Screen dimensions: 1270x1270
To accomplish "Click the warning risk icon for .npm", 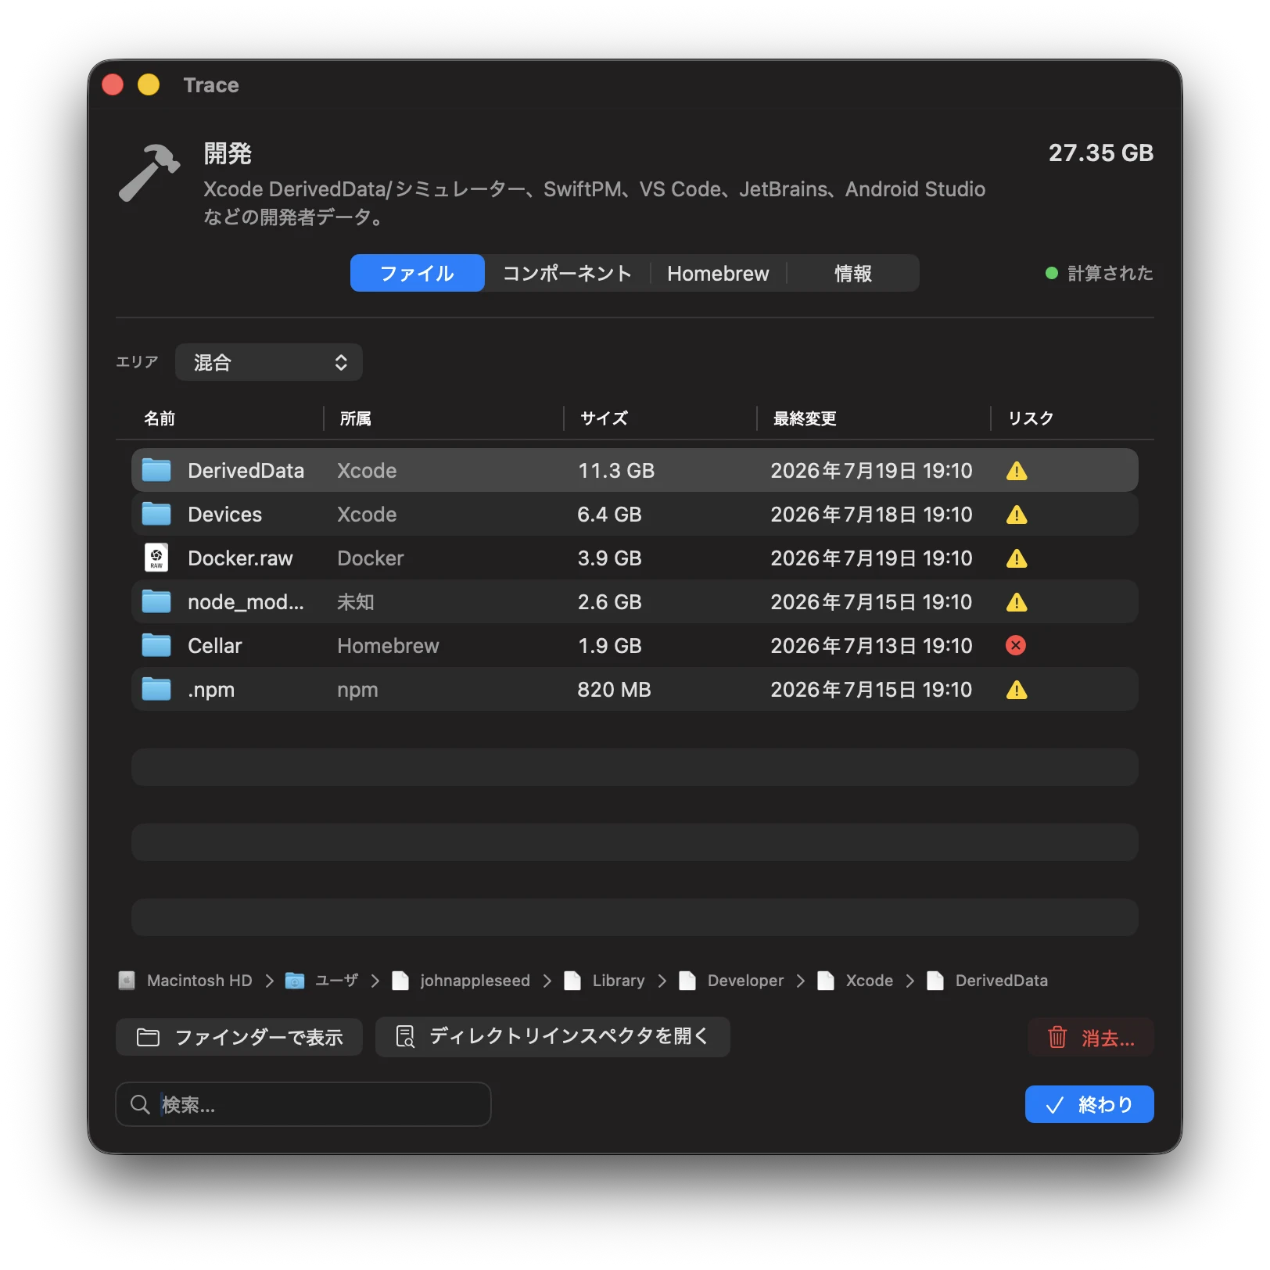I will tap(1017, 690).
